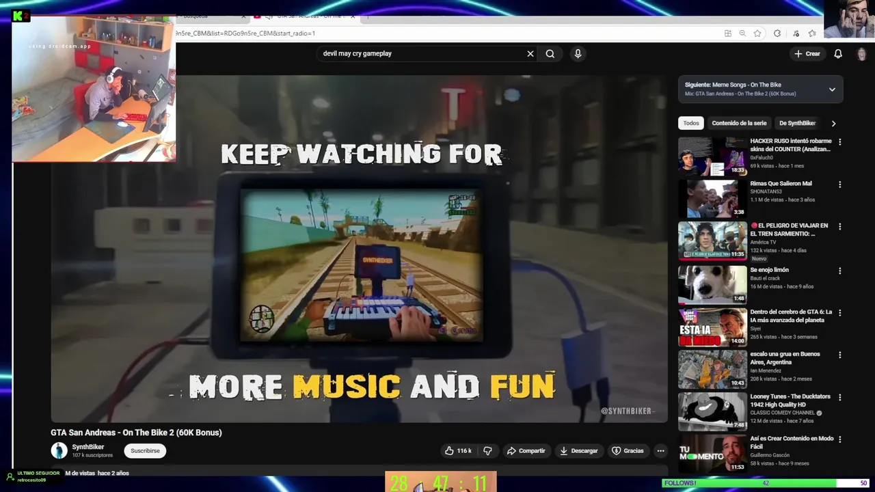Open the YouTube notifications bell
Viewport: 875px width, 492px height.
838,53
